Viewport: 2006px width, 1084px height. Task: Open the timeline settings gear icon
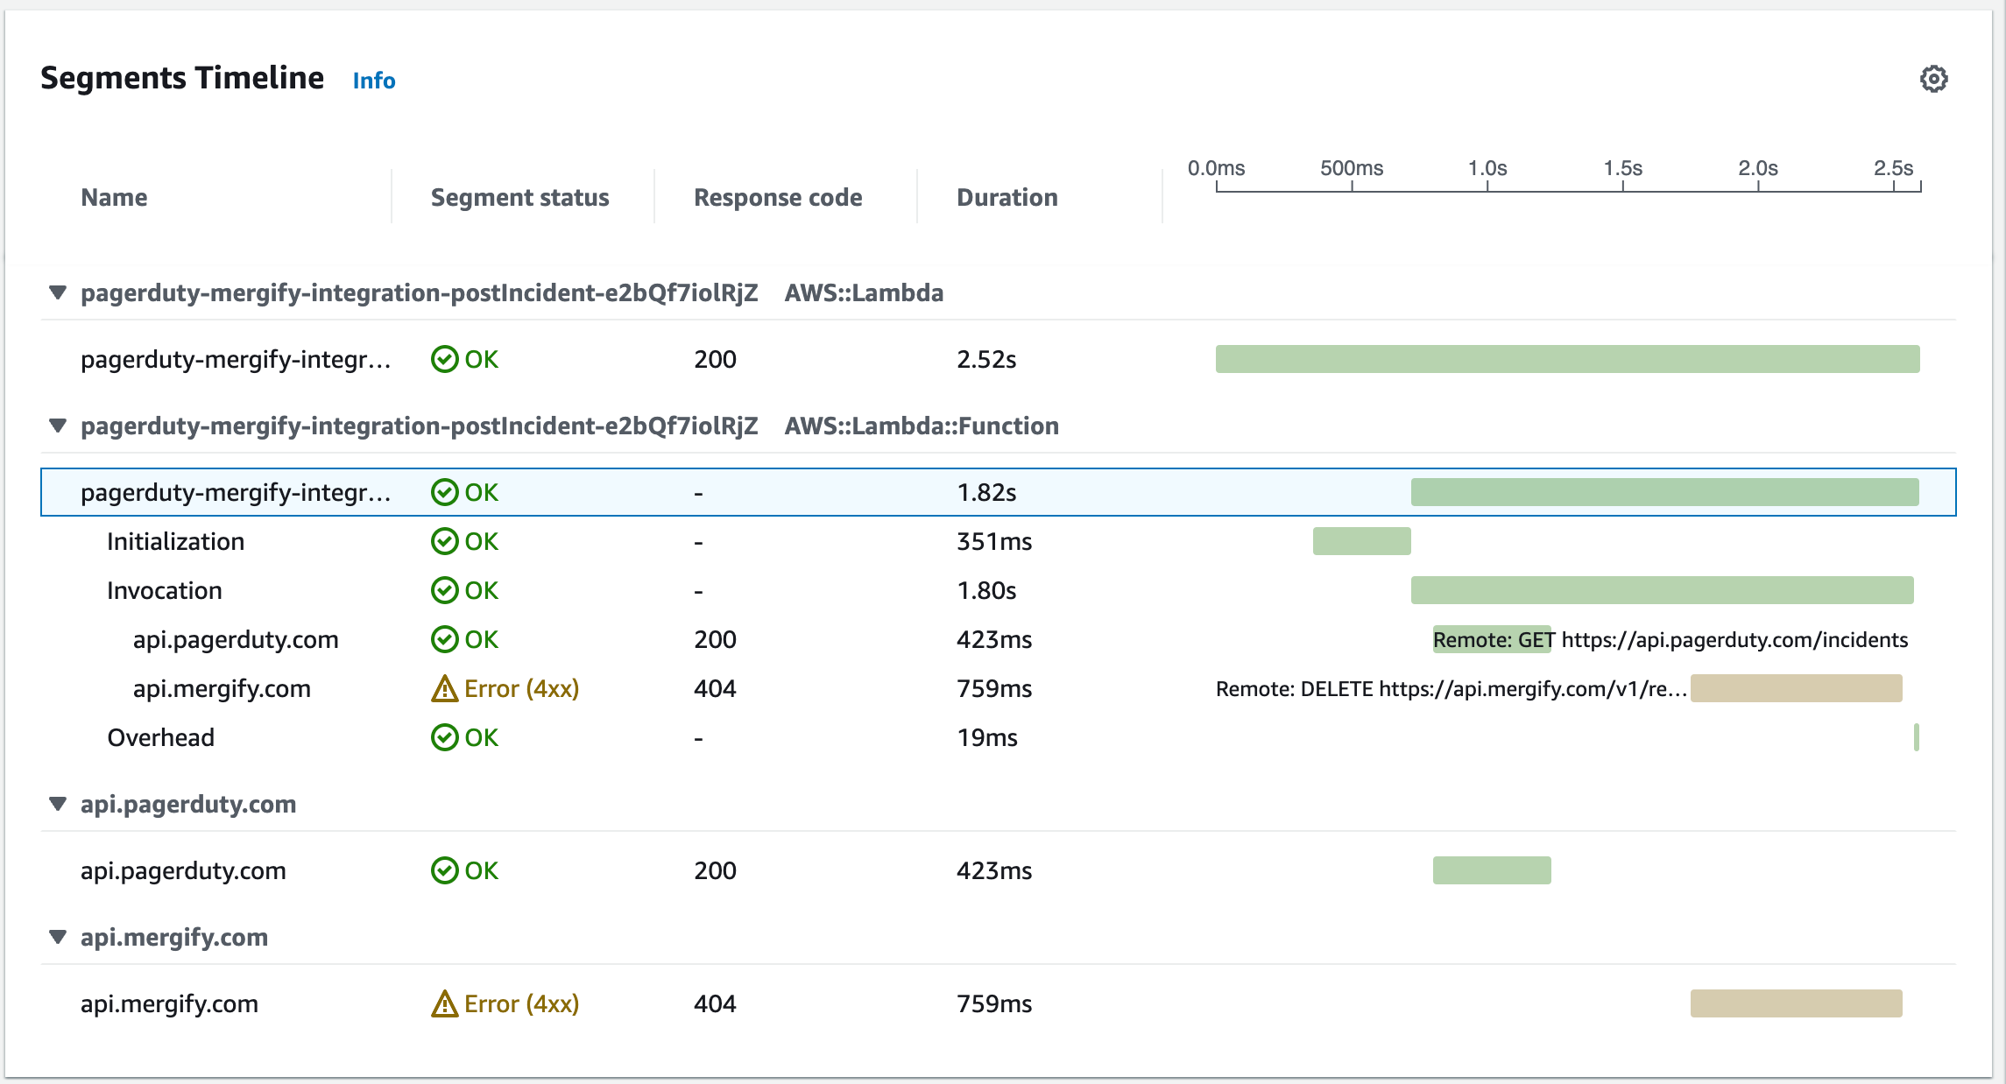coord(1933,79)
